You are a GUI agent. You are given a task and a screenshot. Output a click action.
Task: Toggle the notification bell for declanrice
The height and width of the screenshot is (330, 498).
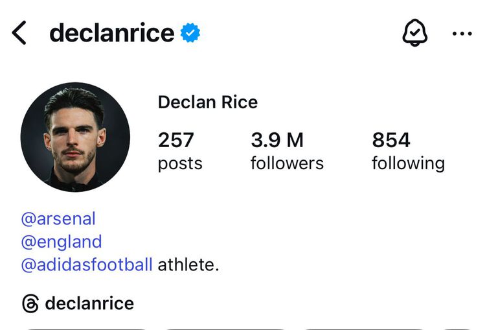click(415, 32)
